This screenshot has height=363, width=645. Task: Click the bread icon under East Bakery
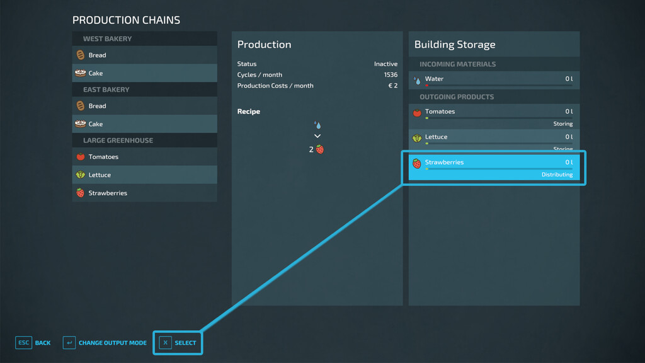80,106
